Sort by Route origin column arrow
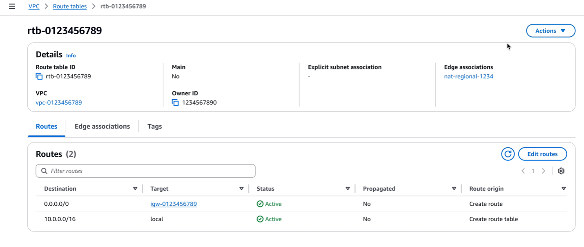This screenshot has width=584, height=247. tap(564, 189)
